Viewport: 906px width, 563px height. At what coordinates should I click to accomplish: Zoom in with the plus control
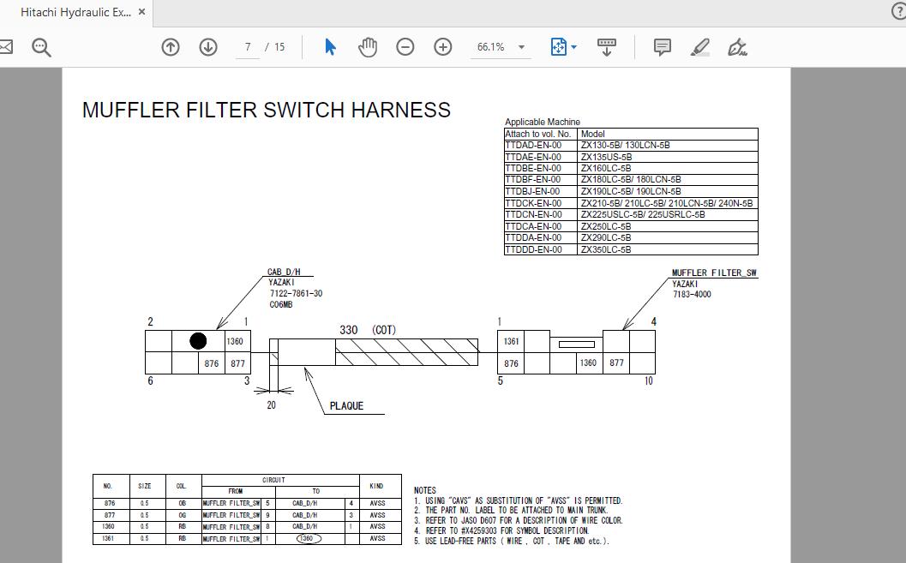(x=442, y=47)
